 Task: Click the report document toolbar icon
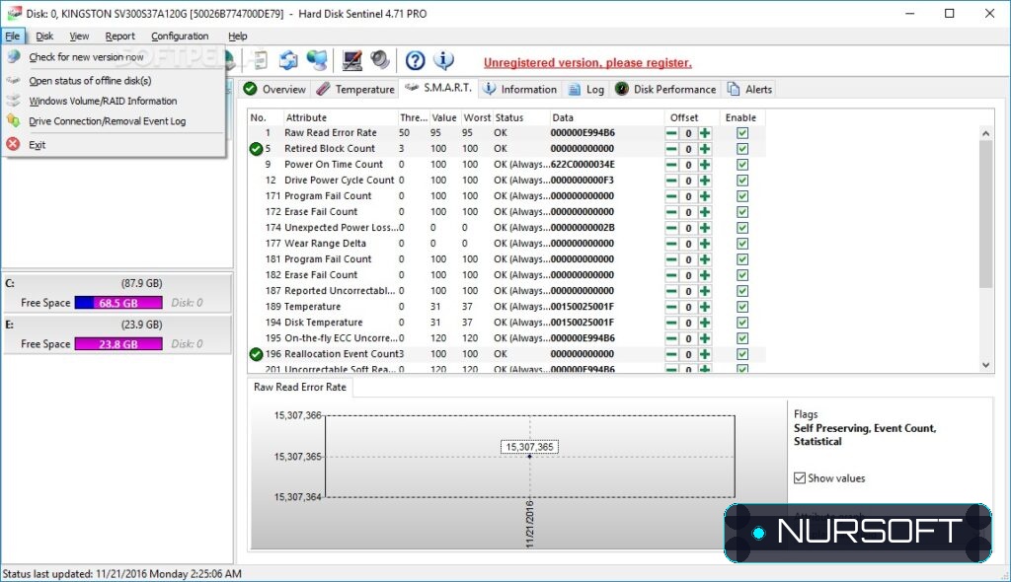point(260,60)
